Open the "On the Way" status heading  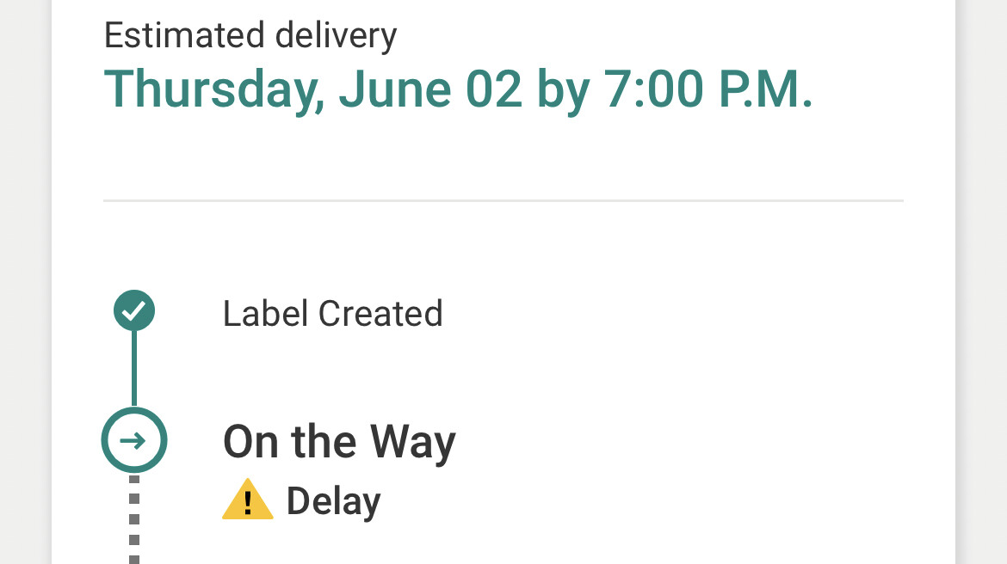339,442
